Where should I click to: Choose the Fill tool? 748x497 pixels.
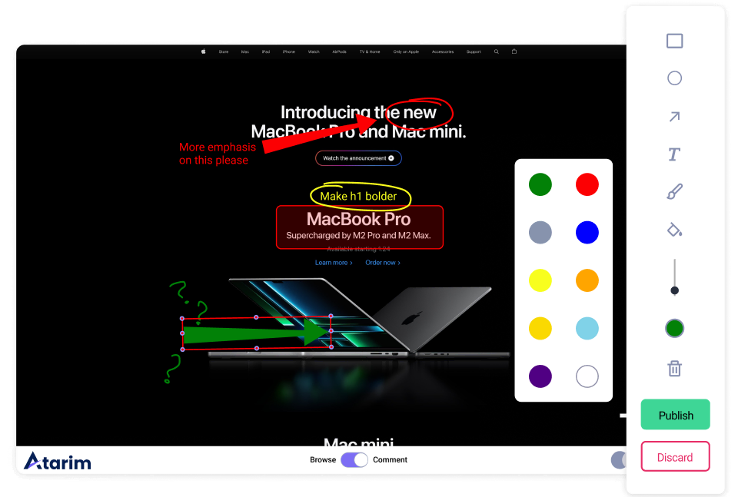point(674,228)
